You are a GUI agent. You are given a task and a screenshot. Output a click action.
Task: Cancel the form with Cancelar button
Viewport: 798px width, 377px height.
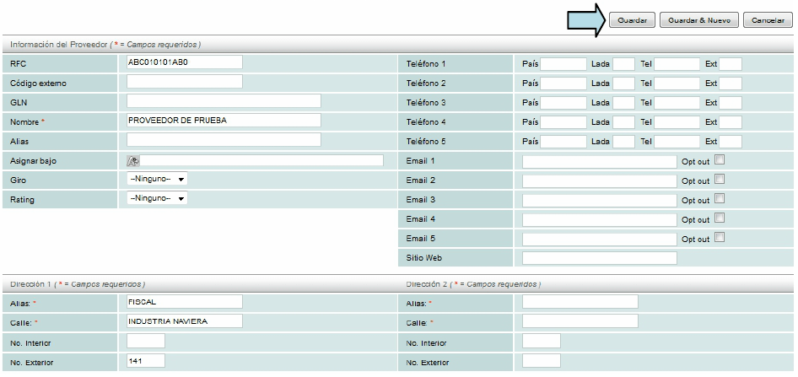pos(767,19)
